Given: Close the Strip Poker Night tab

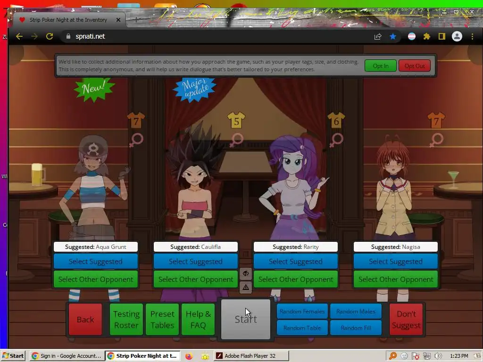Looking at the screenshot, I should (118, 20).
